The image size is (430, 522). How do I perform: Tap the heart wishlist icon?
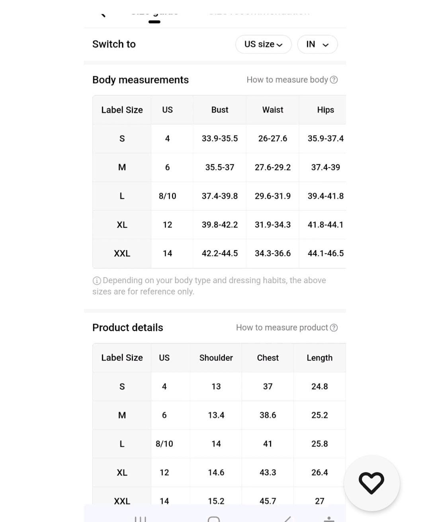click(x=371, y=483)
